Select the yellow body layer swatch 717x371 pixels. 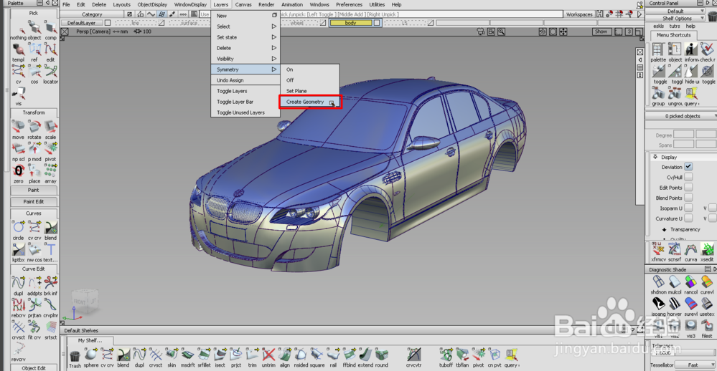[350, 23]
